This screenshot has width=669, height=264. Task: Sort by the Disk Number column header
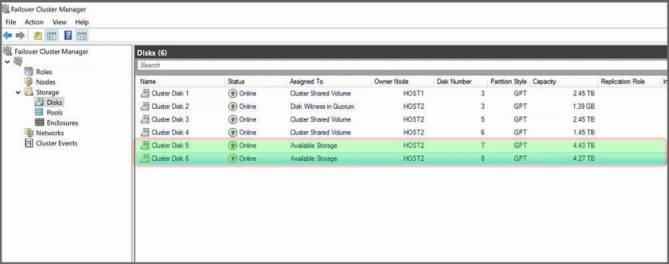[x=454, y=81]
